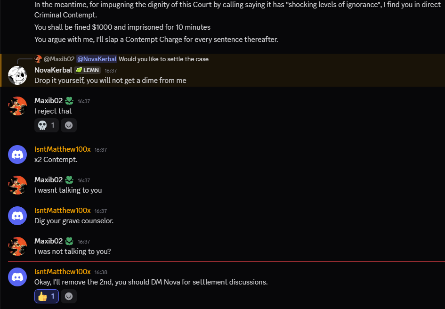
Task: Click the IsntMatthew100x username above the "Okay, I'll remove" message
Action: pyautogui.click(x=62, y=272)
